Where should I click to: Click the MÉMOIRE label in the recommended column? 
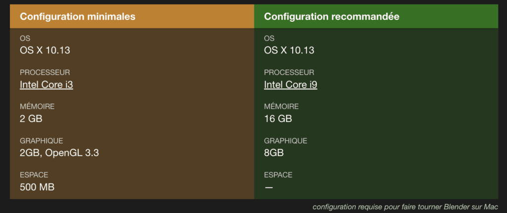tap(281, 107)
